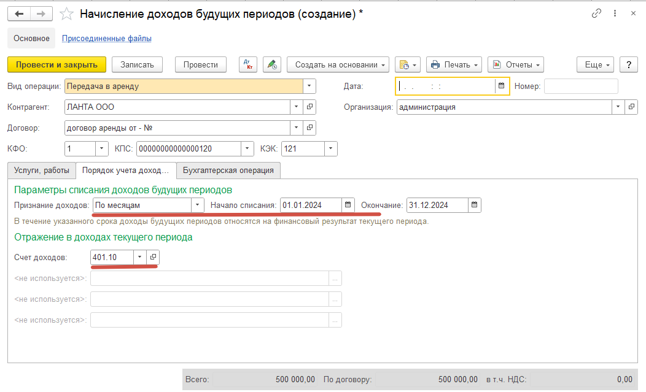This screenshot has height=392, width=646.
Task: Open the Еще menu
Action: click(x=595, y=64)
